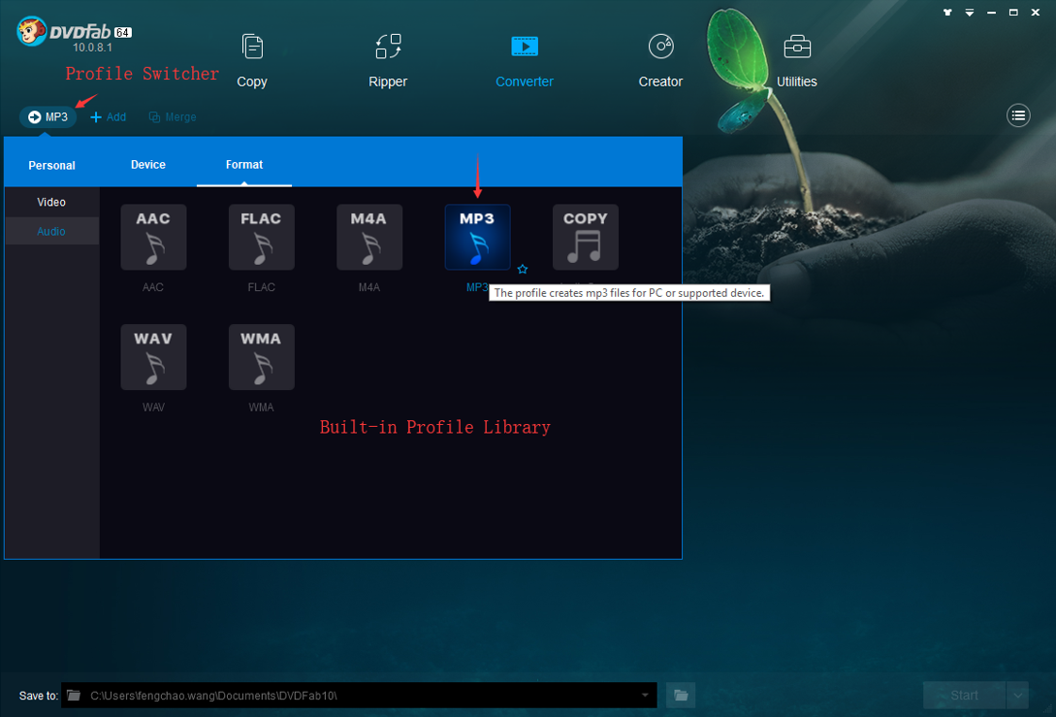1056x717 pixels.
Task: Browse for output folder
Action: click(x=681, y=695)
